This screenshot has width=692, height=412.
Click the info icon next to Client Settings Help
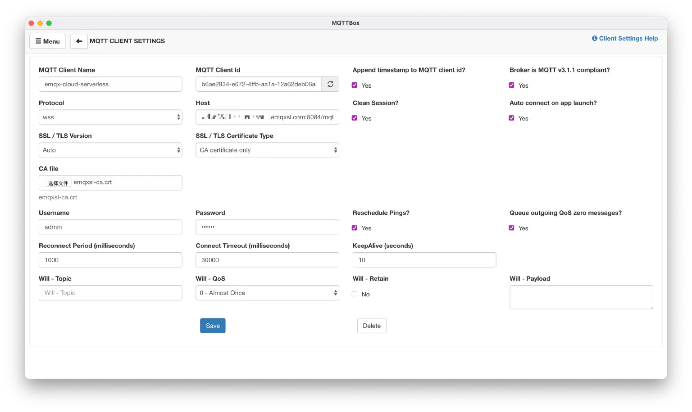pos(594,38)
